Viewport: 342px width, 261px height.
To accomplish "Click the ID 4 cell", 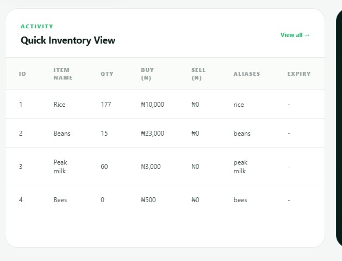I will (21, 200).
